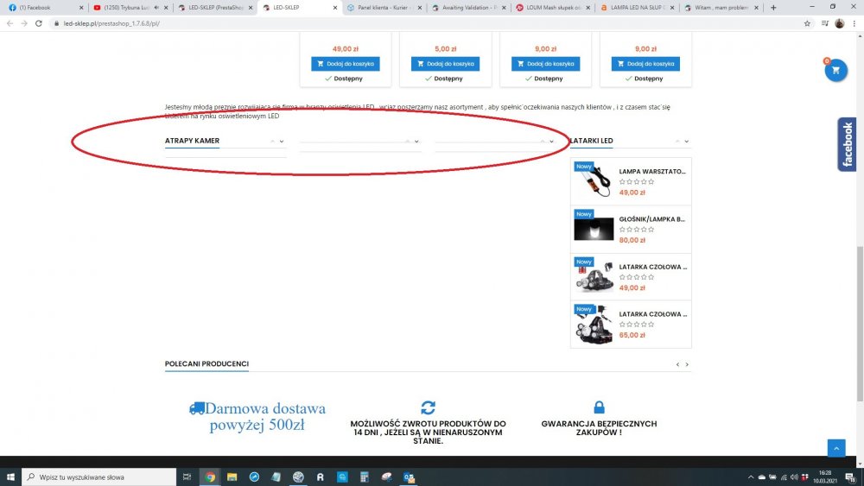Screen dimensions: 864x486
Task: Open the Chrome three-dot menu
Action: coord(854,23)
